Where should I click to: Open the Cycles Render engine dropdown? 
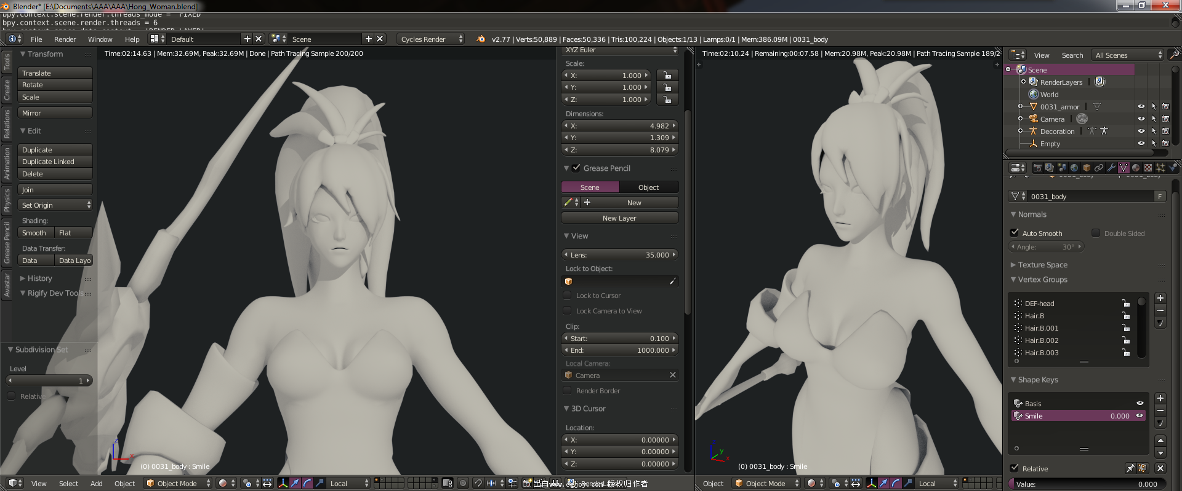click(431, 39)
